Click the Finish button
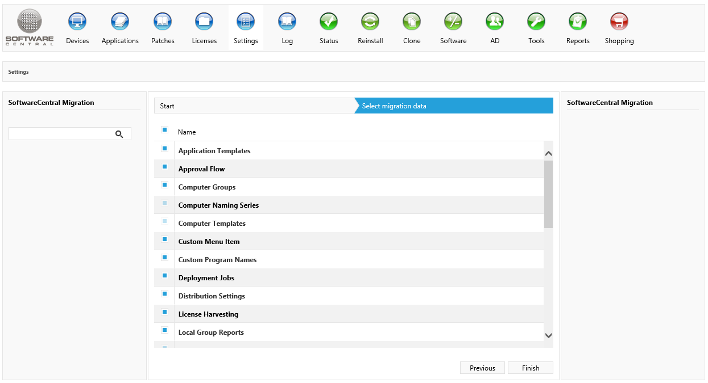 click(x=531, y=368)
